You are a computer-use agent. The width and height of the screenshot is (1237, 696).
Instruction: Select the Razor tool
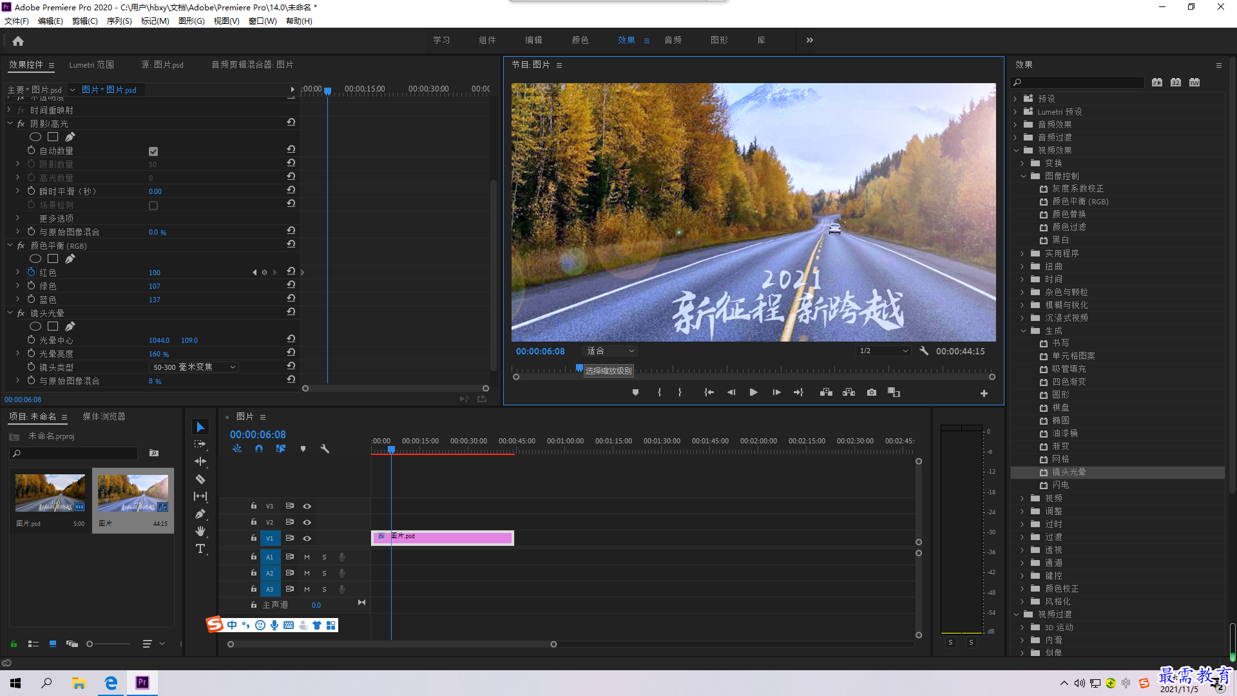(x=200, y=479)
